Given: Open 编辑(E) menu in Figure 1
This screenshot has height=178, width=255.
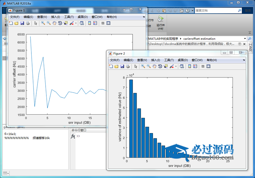Looking at the screenshot, I should coord(28,17).
